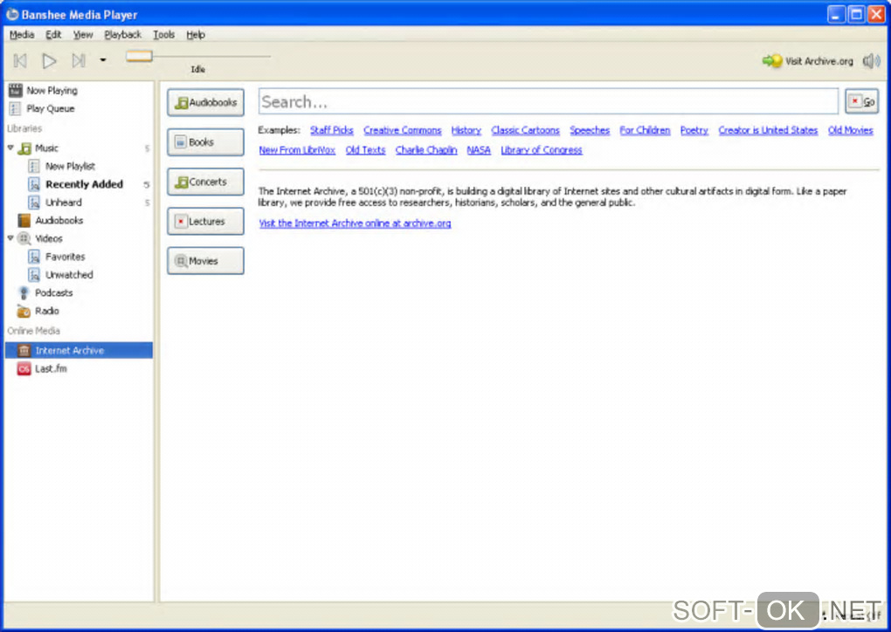This screenshot has height=632, width=891.
Task: Follow the Charlie Chaplin example link
Action: click(x=426, y=150)
